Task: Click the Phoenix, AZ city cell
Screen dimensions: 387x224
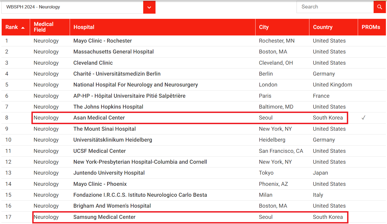Action: tap(273, 184)
